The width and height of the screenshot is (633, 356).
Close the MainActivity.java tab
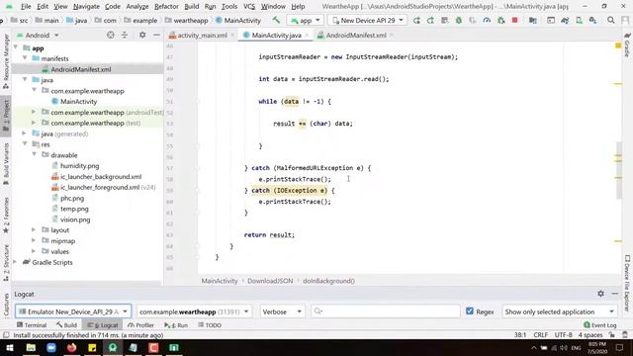[x=307, y=36]
